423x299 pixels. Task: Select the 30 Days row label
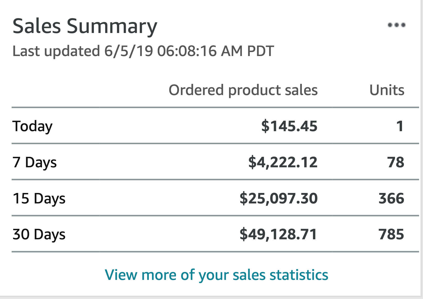(x=39, y=234)
